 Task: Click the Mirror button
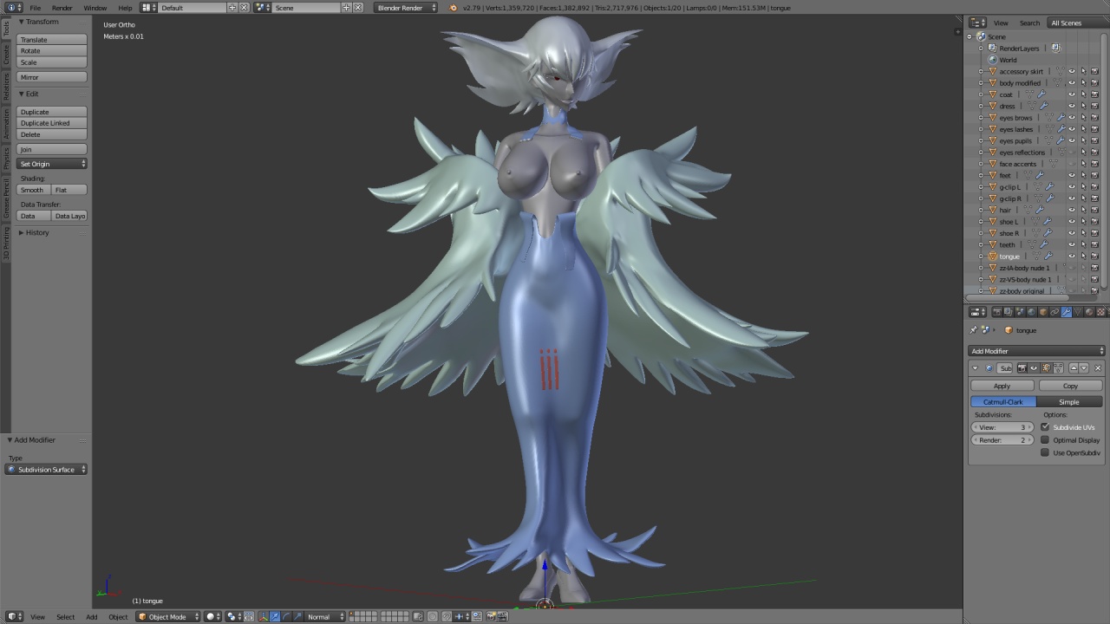(x=52, y=77)
